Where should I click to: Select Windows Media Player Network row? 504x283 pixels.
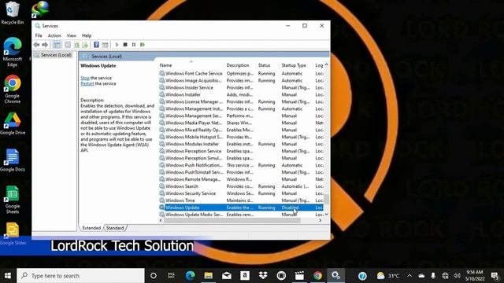click(241, 123)
